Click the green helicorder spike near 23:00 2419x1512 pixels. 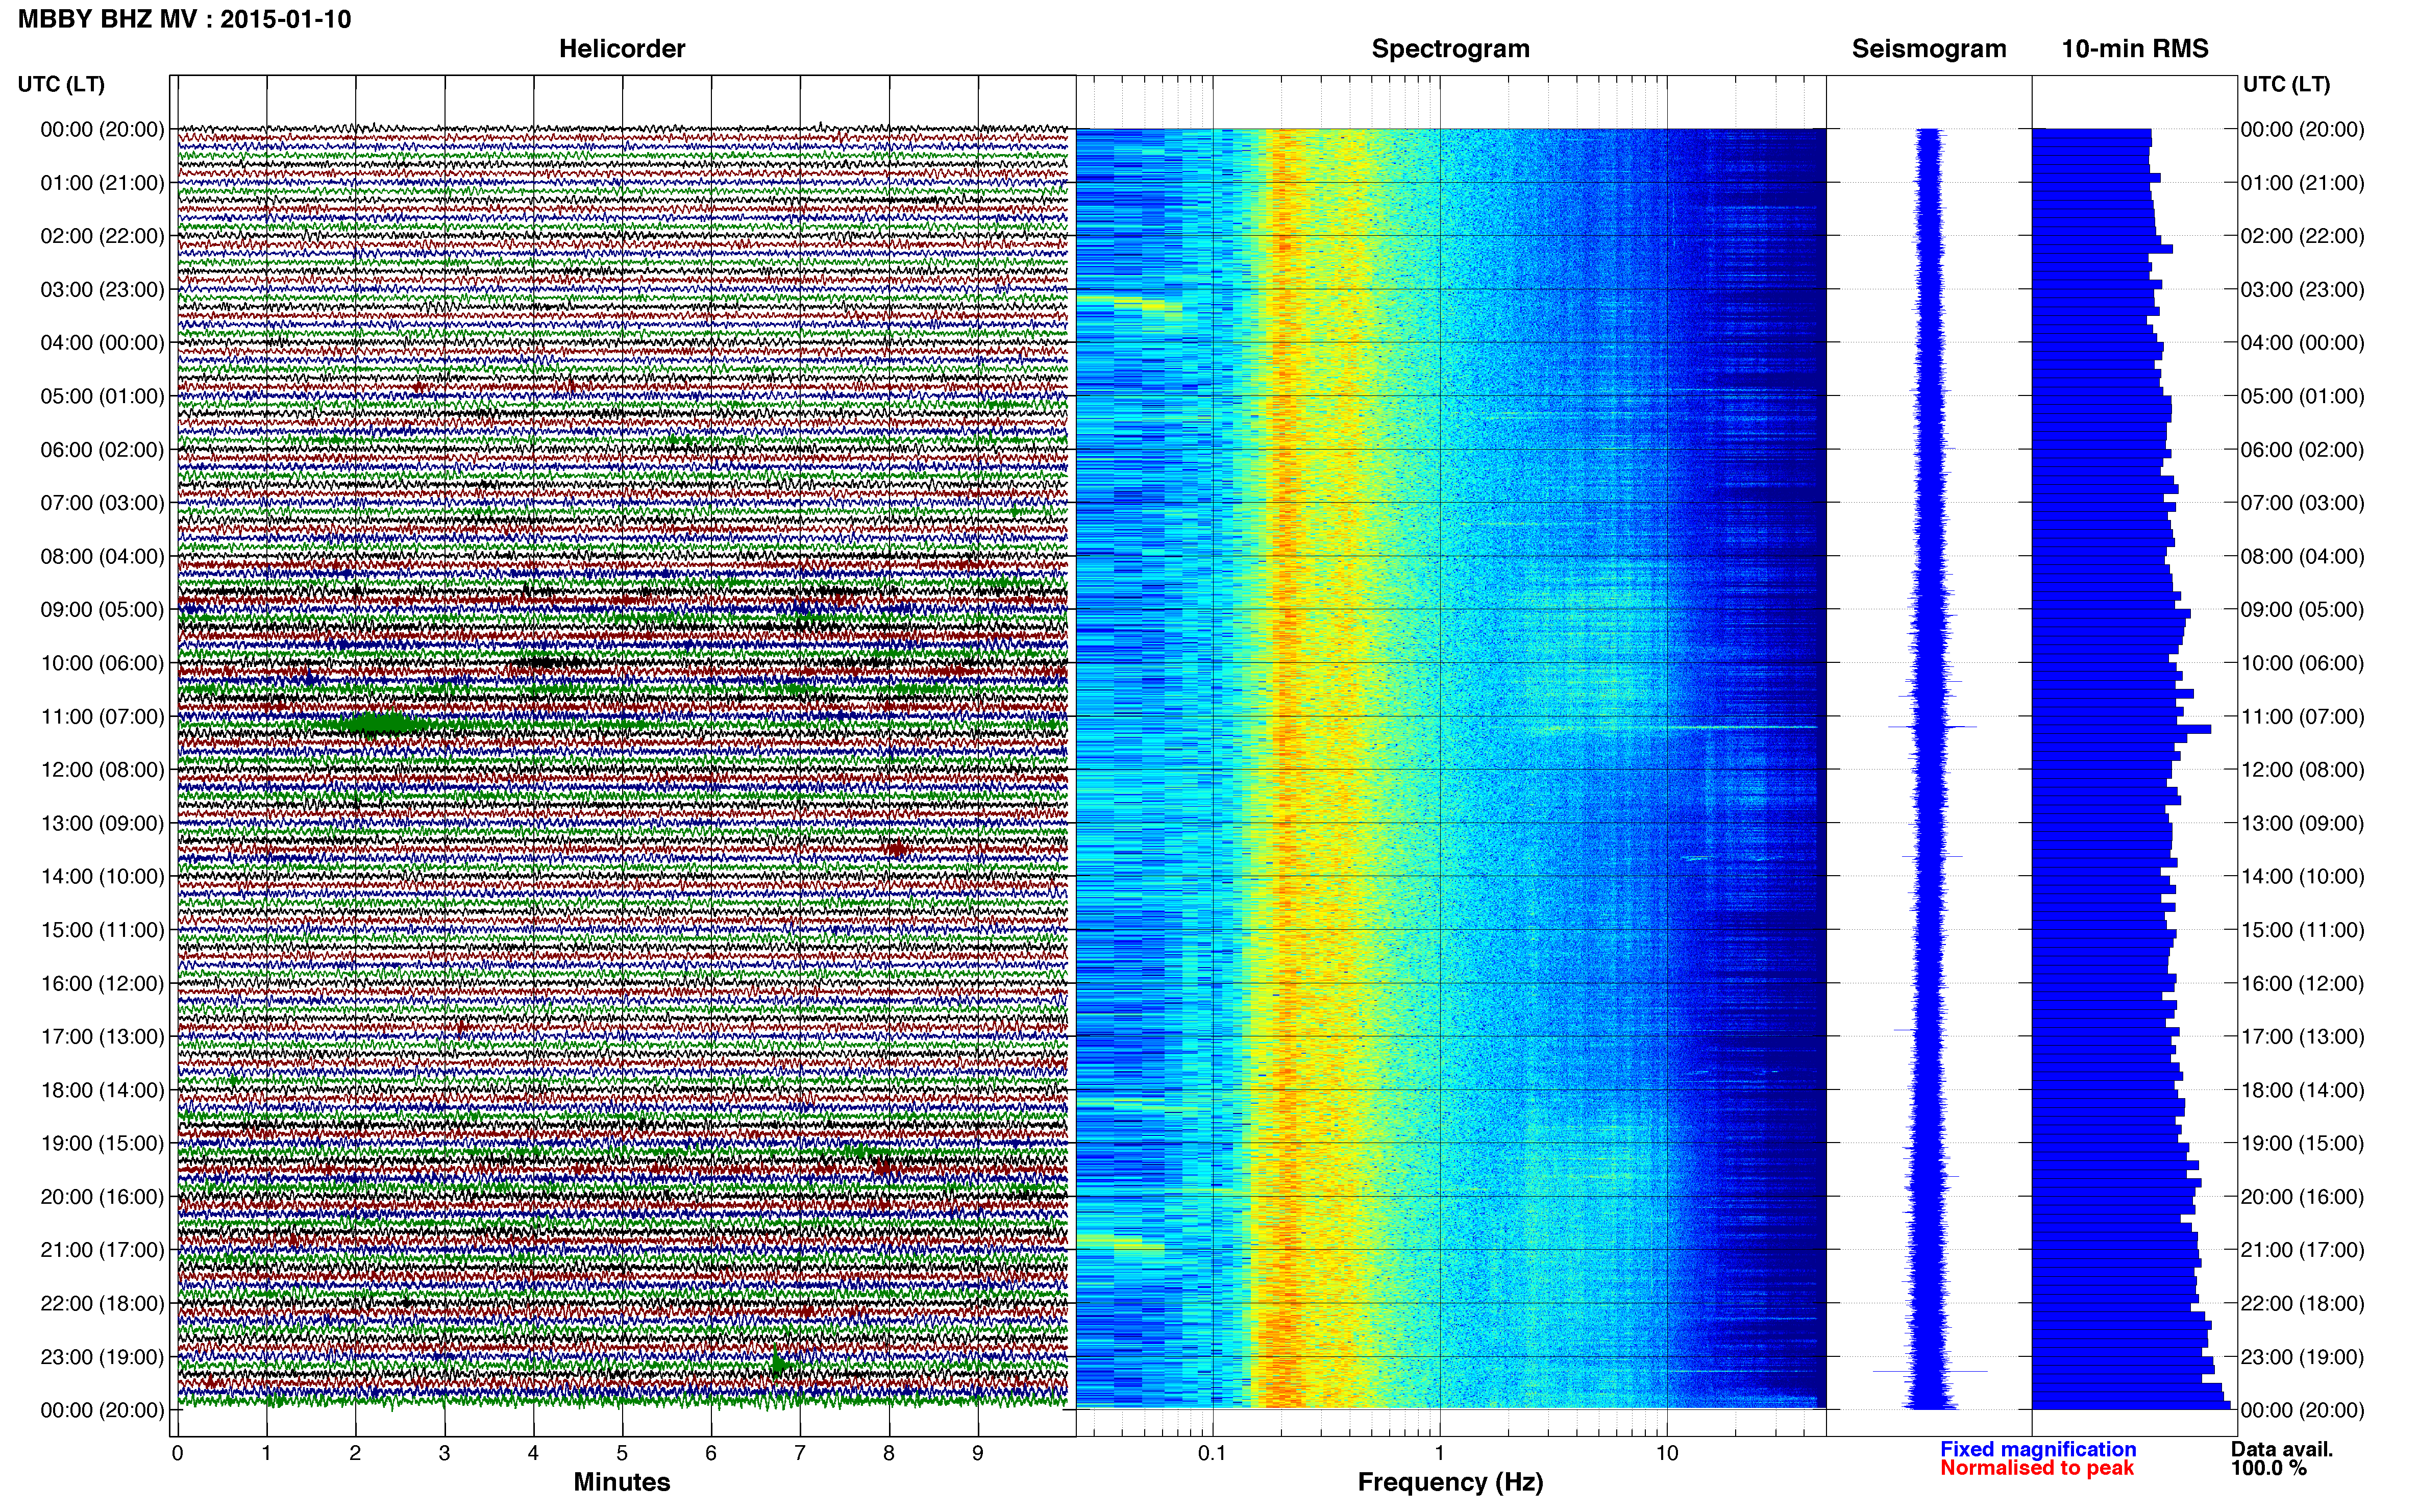779,1362
